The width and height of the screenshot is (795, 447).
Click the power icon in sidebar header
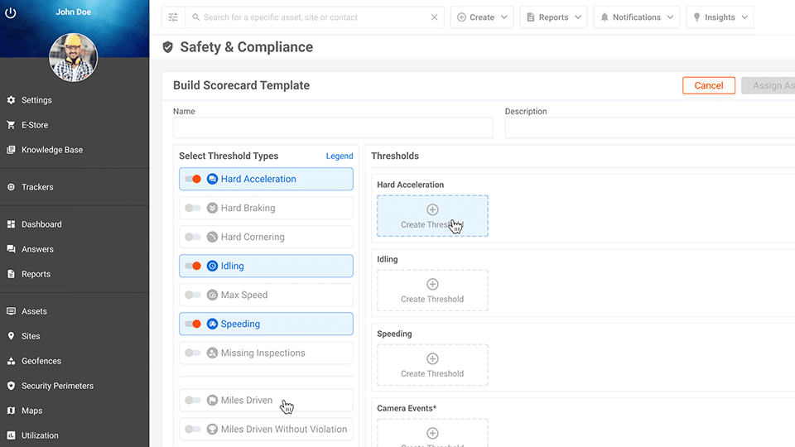click(x=12, y=13)
